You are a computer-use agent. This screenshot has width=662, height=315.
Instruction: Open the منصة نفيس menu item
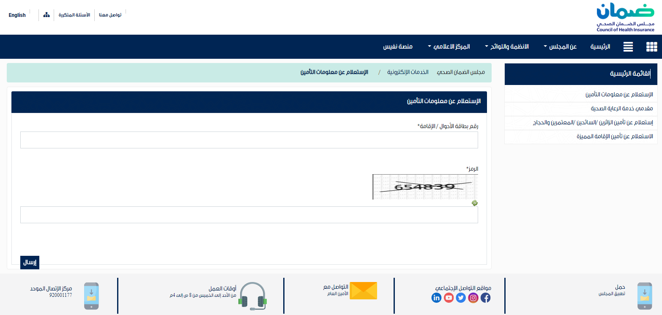[398, 47]
